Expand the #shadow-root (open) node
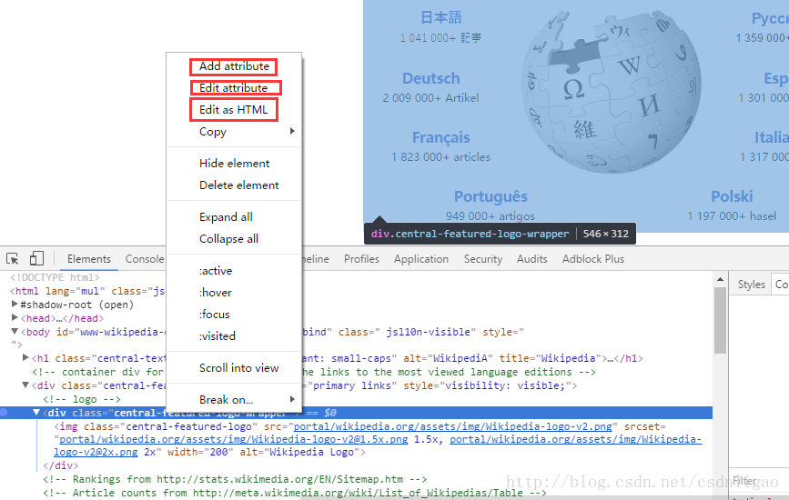The height and width of the screenshot is (500, 789). 15,304
